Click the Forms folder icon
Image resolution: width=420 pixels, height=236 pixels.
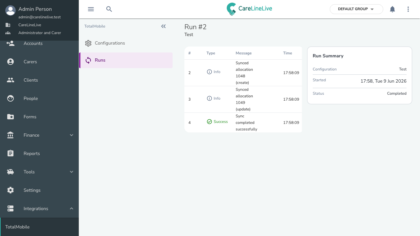[10, 117]
